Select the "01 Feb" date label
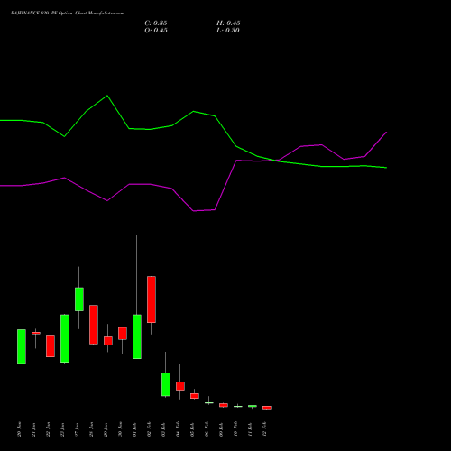 coord(135,429)
